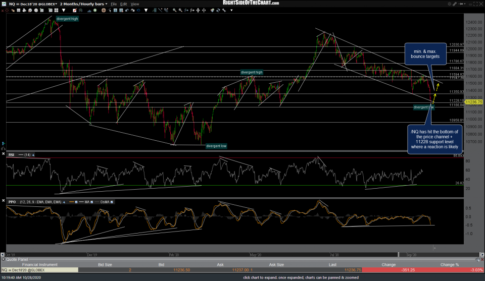Click the refresh arrows icon in toolbar
Screen dimensions: 485x281
pos(218,10)
